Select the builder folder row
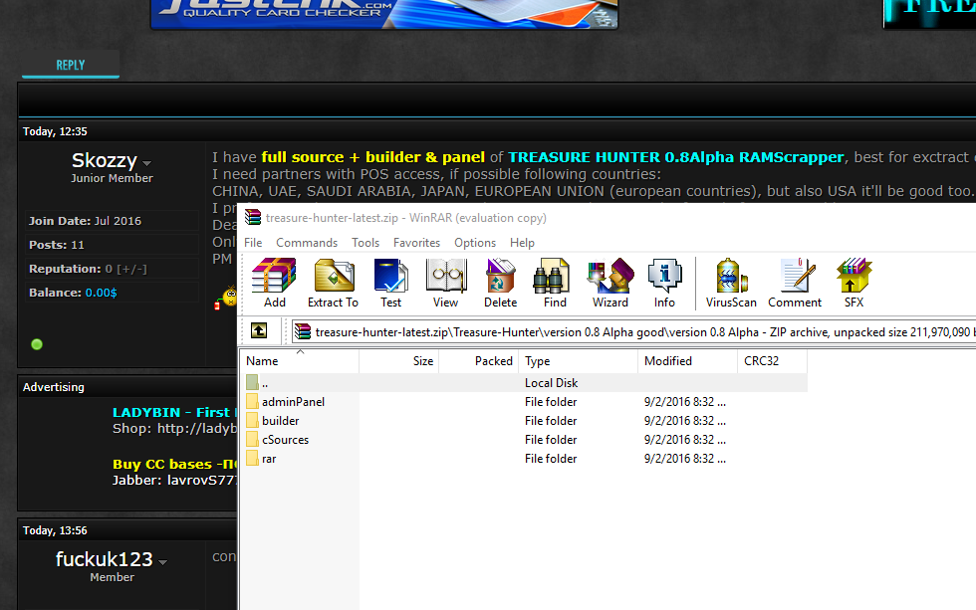Image resolution: width=976 pixels, height=610 pixels. click(x=524, y=420)
